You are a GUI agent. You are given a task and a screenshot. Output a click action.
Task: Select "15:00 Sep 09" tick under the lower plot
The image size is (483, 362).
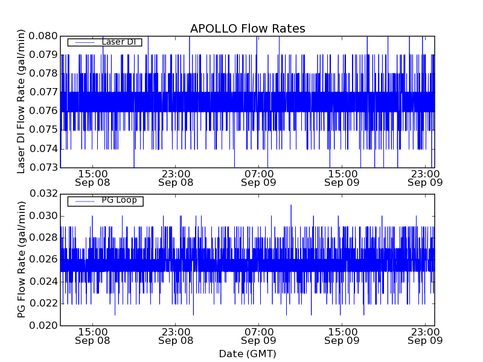(342, 336)
